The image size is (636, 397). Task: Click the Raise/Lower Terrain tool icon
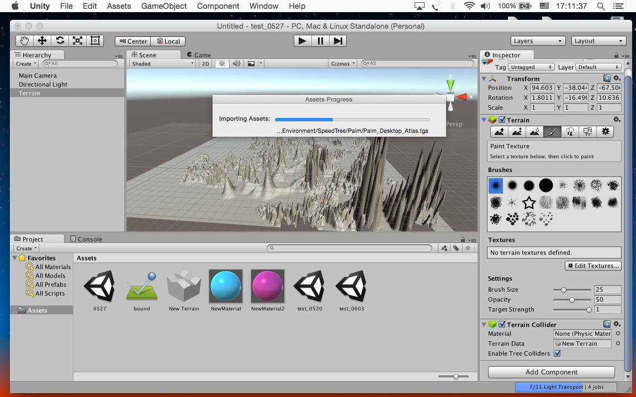point(499,132)
